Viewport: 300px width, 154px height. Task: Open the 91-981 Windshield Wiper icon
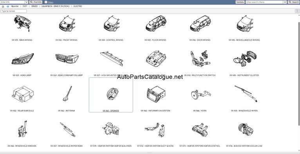pyautogui.click(x=246, y=93)
